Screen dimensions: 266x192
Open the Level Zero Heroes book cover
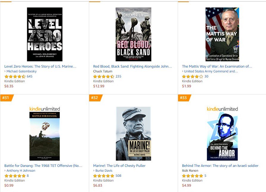45,34
